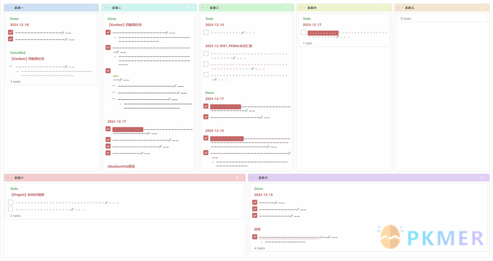Collapse the 星期一 column

[12, 8]
